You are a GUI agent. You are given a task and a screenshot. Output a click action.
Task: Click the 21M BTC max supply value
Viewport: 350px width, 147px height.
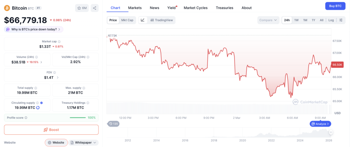76,93
